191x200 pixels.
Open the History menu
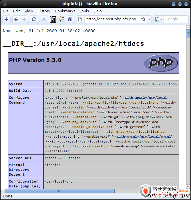click(44, 11)
